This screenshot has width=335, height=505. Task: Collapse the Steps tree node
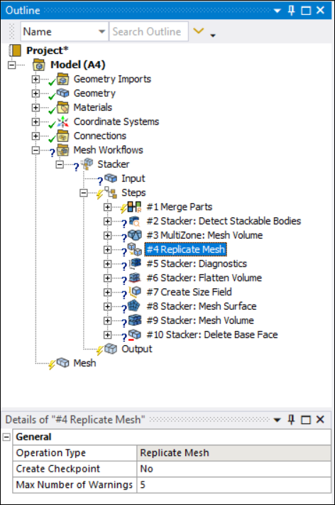[x=83, y=192]
